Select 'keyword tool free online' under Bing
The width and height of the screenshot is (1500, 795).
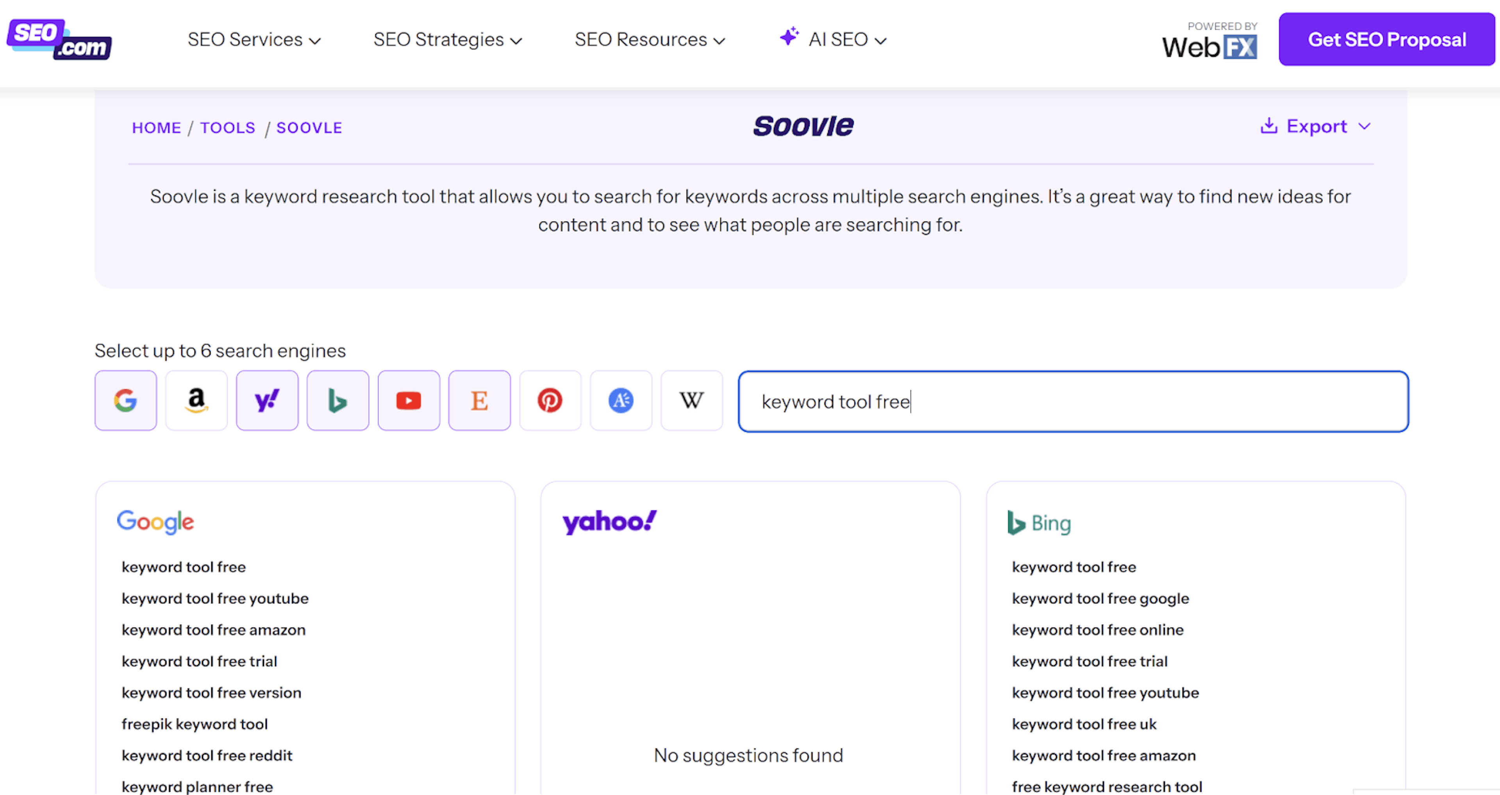pyautogui.click(x=1098, y=630)
